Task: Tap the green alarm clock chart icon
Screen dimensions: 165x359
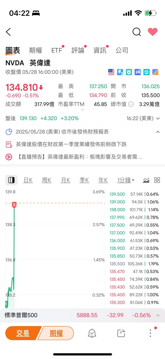Action: pos(129,72)
